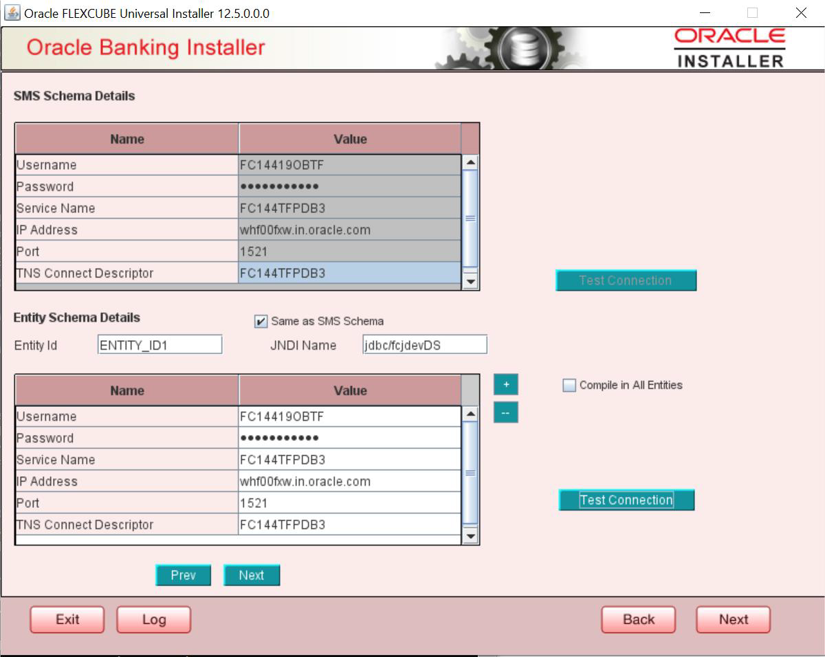
Task: Open the installer Log
Action: click(x=153, y=619)
